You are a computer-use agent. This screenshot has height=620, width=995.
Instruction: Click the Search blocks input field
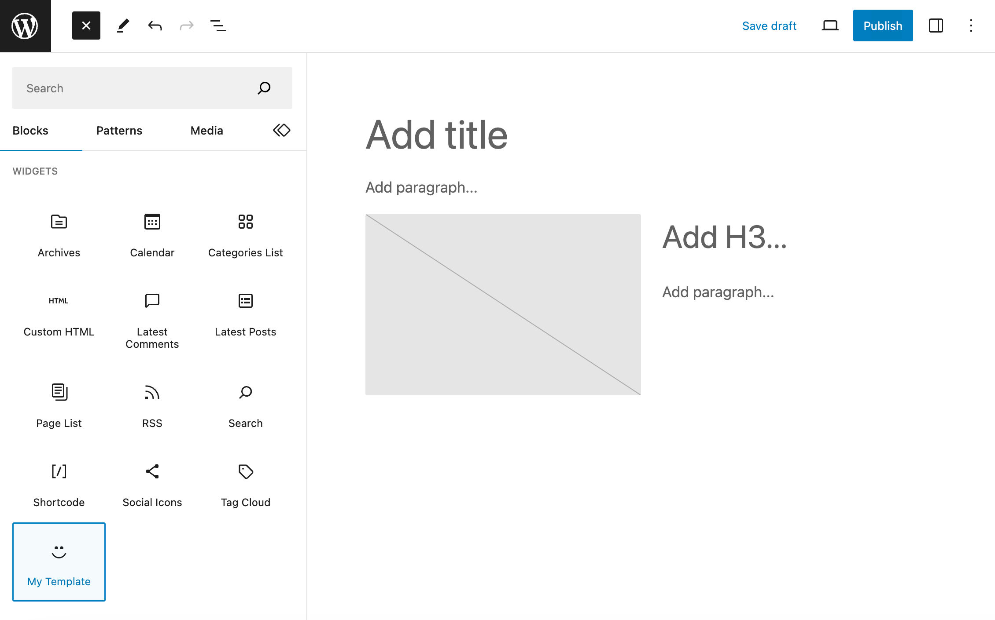[x=152, y=88]
